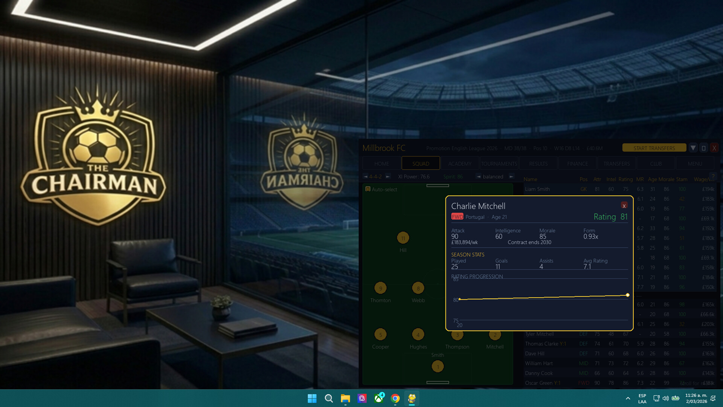
Task: Click player token 4 Hughes
Action: [x=418, y=335]
